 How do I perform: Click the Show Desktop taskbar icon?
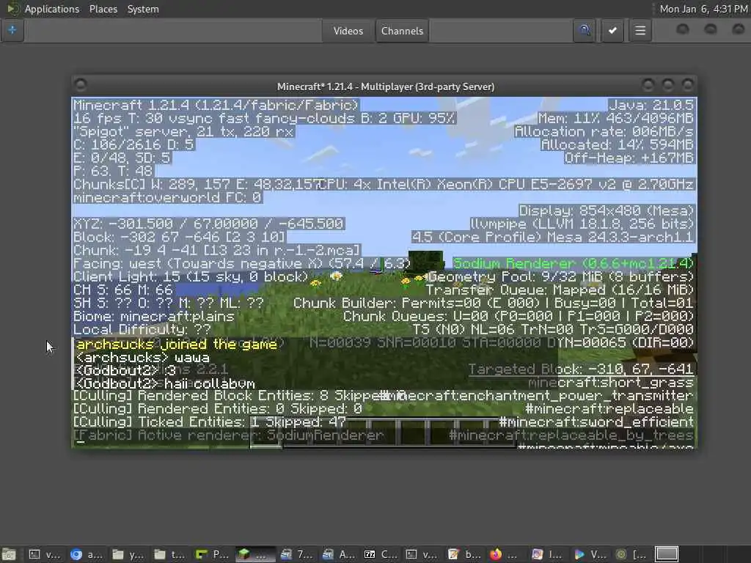pos(9,554)
